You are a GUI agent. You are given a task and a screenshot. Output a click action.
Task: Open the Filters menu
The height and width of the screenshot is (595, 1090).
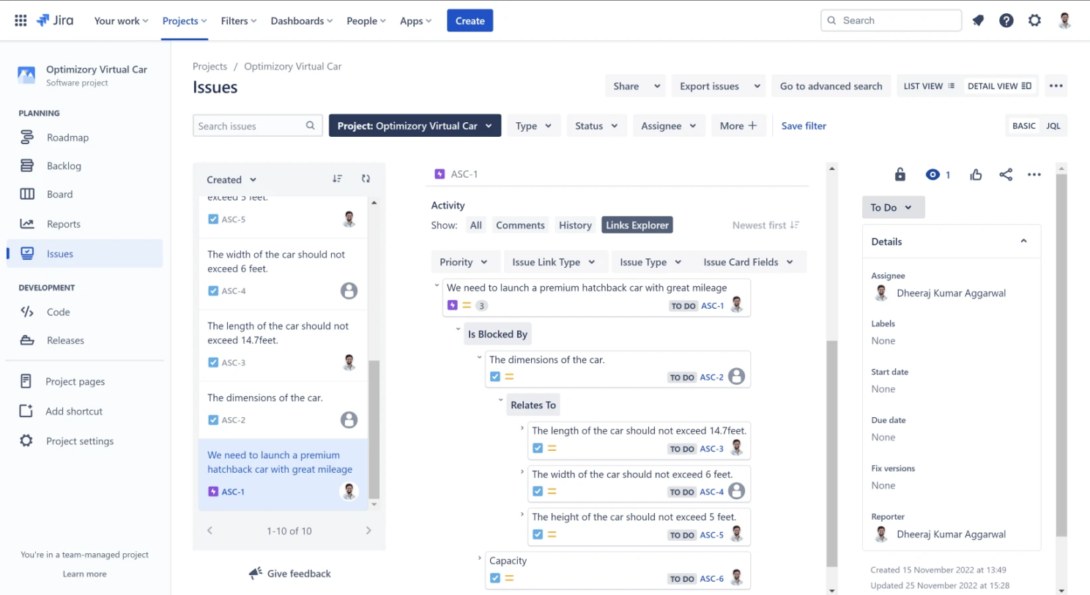pyautogui.click(x=239, y=20)
